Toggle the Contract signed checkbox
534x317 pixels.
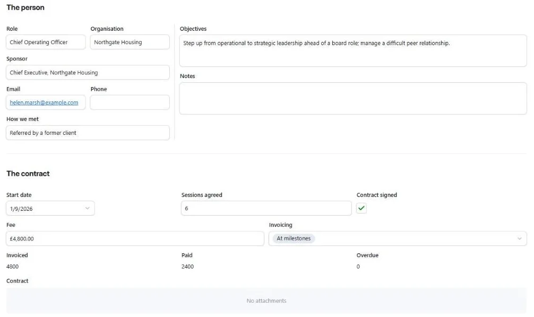coord(361,208)
